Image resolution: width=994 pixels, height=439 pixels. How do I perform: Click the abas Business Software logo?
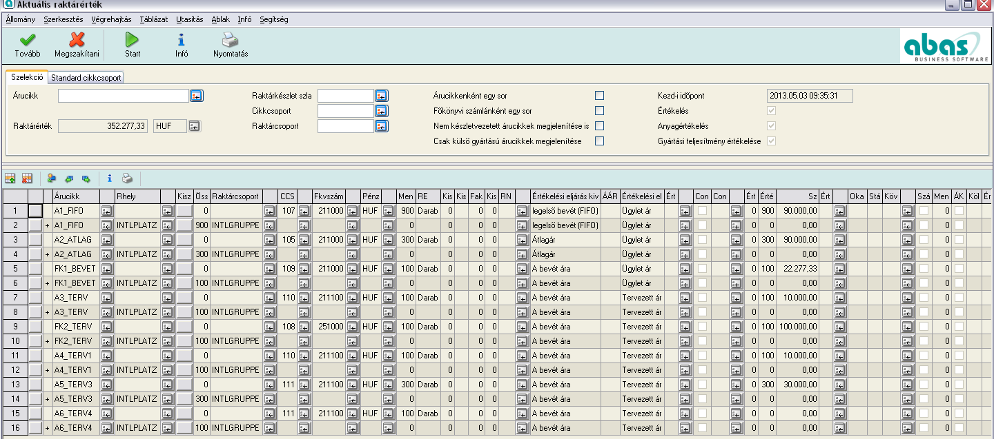945,47
